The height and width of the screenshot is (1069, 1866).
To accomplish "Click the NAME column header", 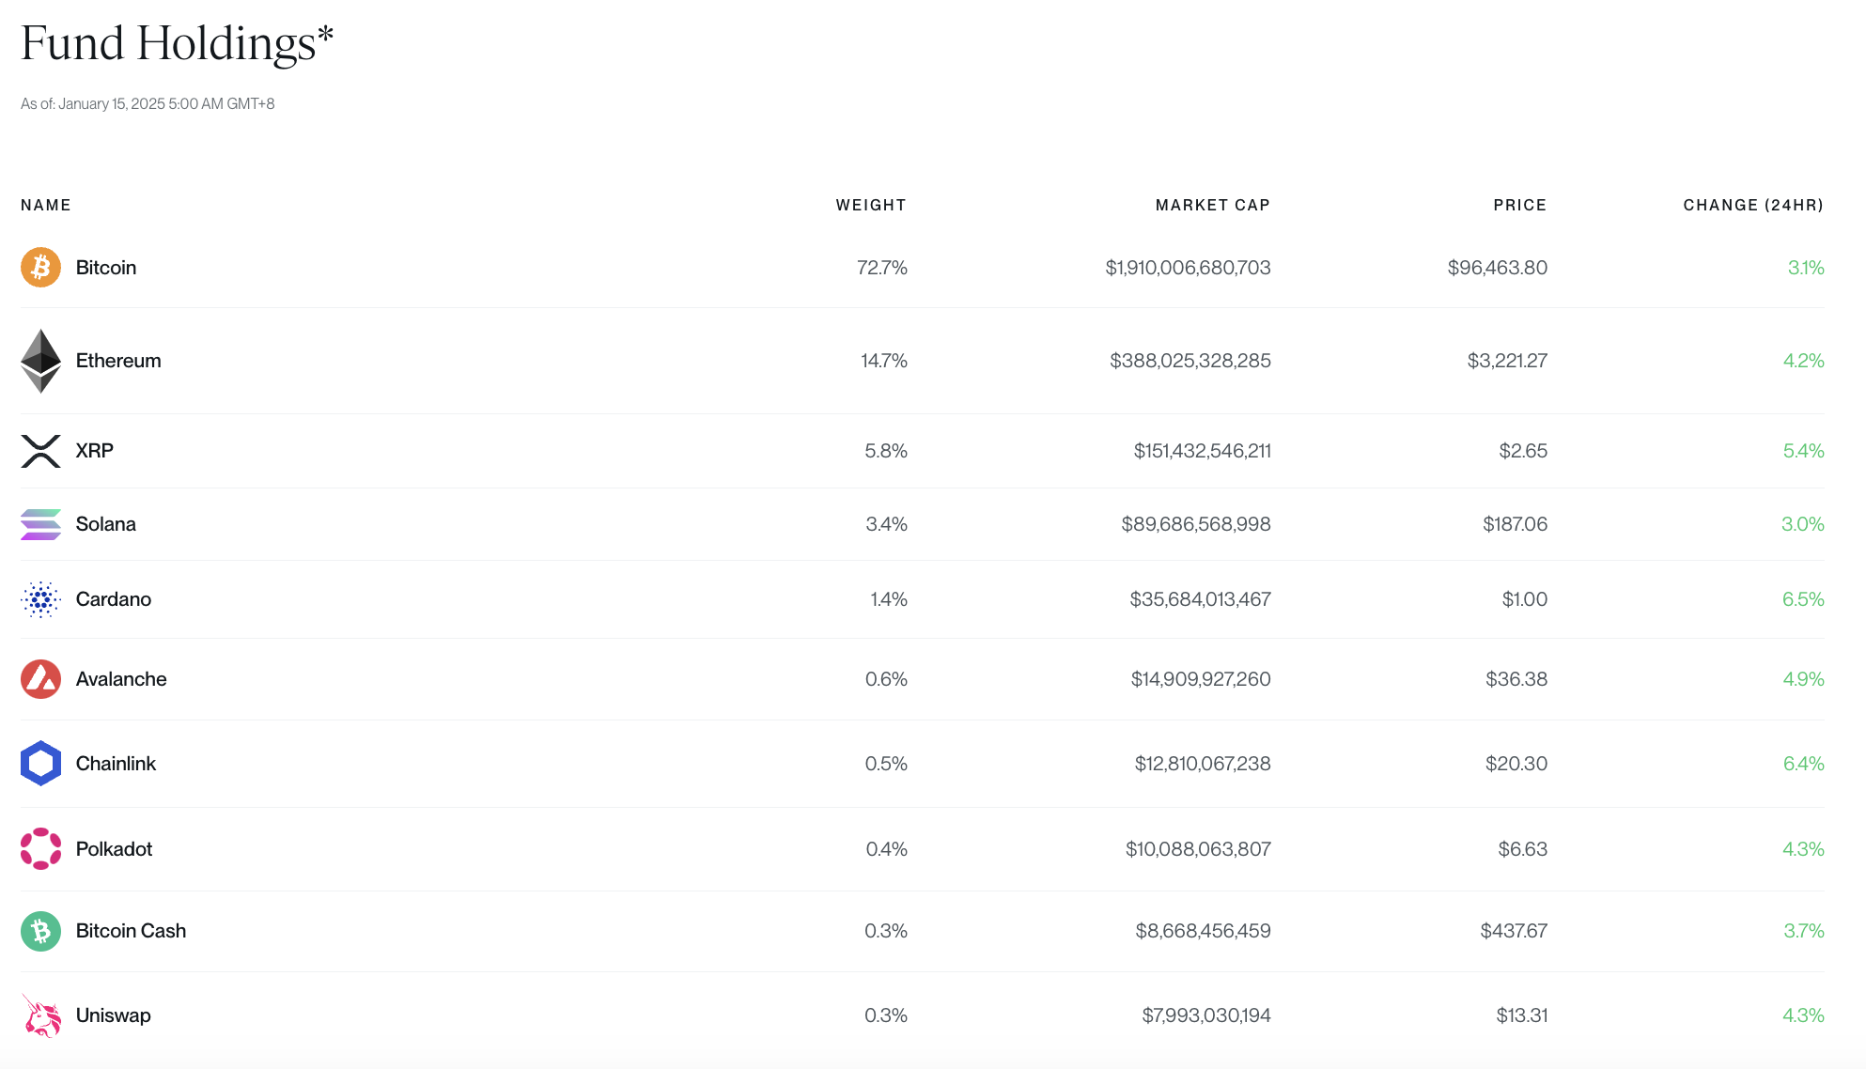I will coord(45,204).
